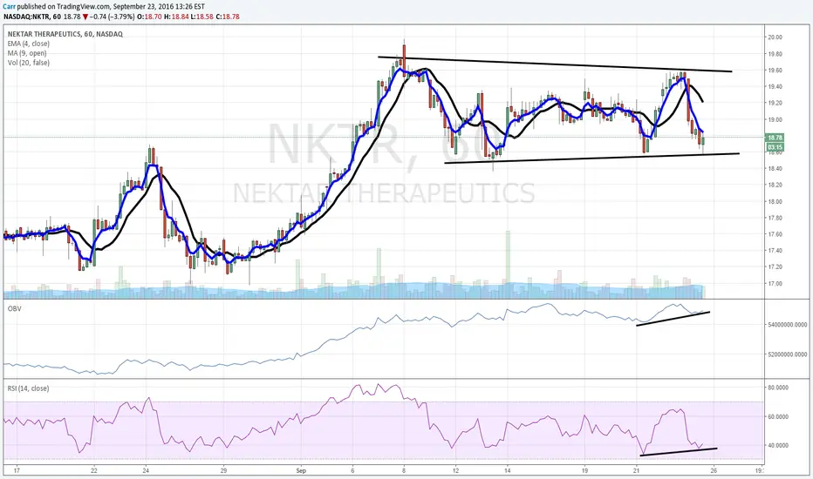813x479 pixels.
Task: Select the 'EMA (4, close)' indicator label
Action: (29, 44)
